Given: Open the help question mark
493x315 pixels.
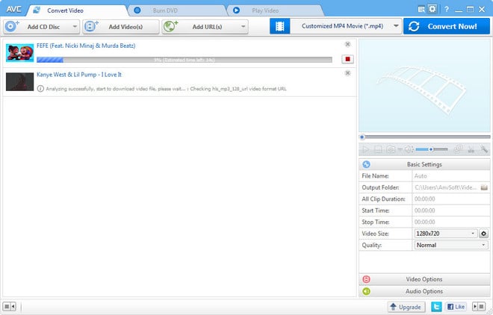Looking at the screenshot, I should 447,10.
